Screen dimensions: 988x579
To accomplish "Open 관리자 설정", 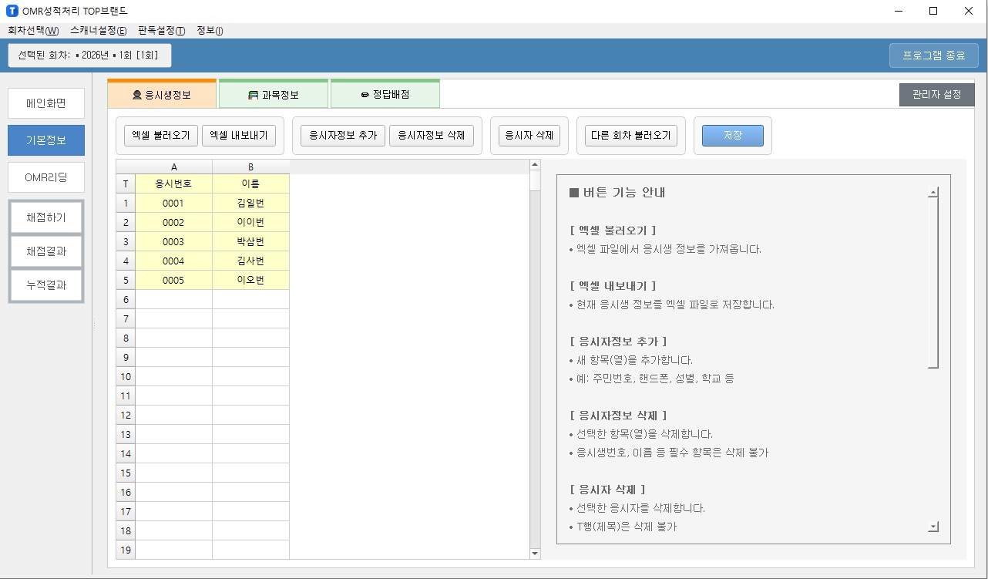I will pyautogui.click(x=936, y=95).
